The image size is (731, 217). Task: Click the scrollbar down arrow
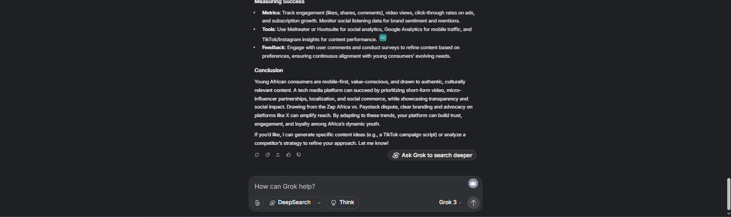click(728, 214)
